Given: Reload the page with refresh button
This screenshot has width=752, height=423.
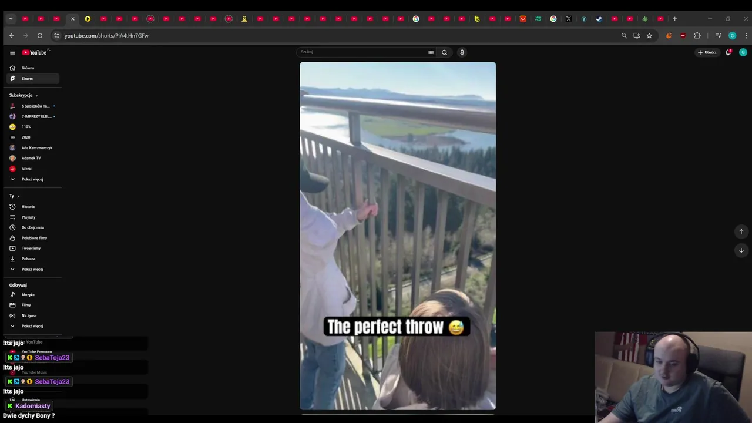Looking at the screenshot, I should tap(40, 36).
